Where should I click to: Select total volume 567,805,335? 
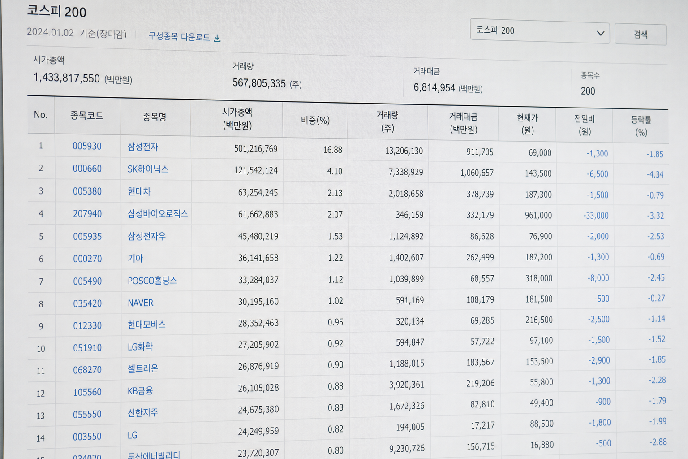(x=259, y=83)
